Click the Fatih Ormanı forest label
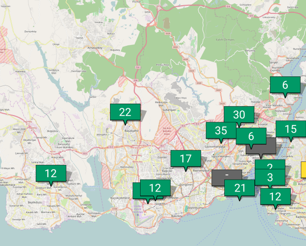Screen dimensions: 306x246 pyautogui.click(x=226, y=40)
